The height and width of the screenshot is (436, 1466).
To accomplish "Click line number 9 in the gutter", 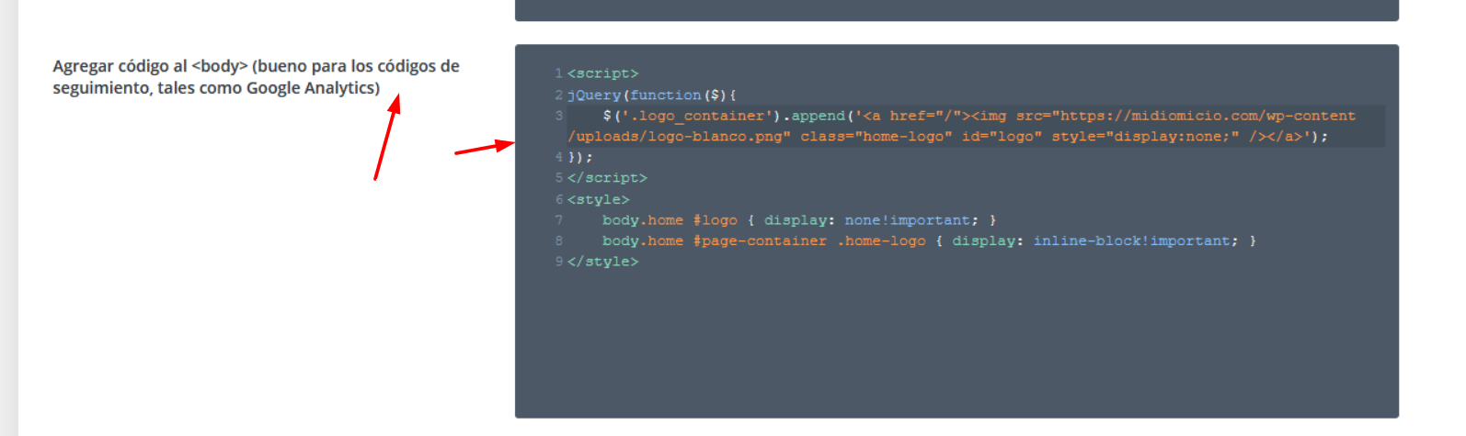I will pyautogui.click(x=558, y=262).
